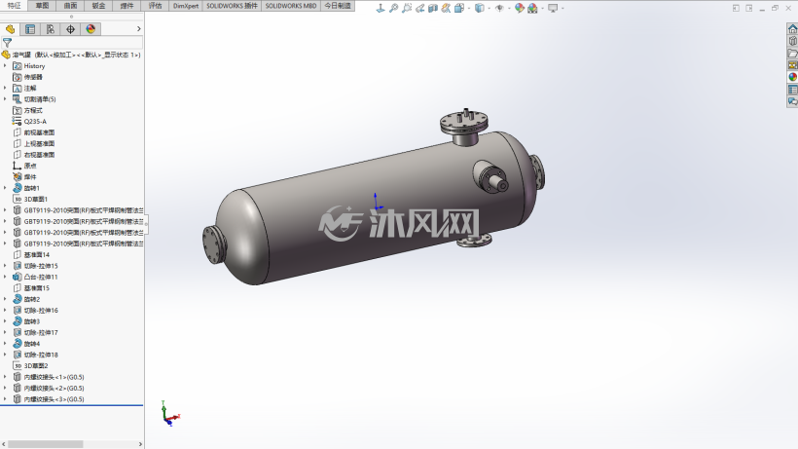Click the Edit Appearance color ball icon

[x=519, y=8]
